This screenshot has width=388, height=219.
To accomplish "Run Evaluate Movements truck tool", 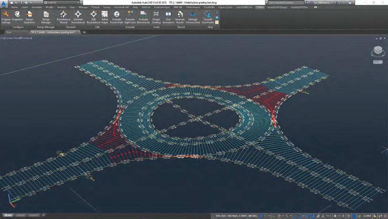I will tap(143, 17).
